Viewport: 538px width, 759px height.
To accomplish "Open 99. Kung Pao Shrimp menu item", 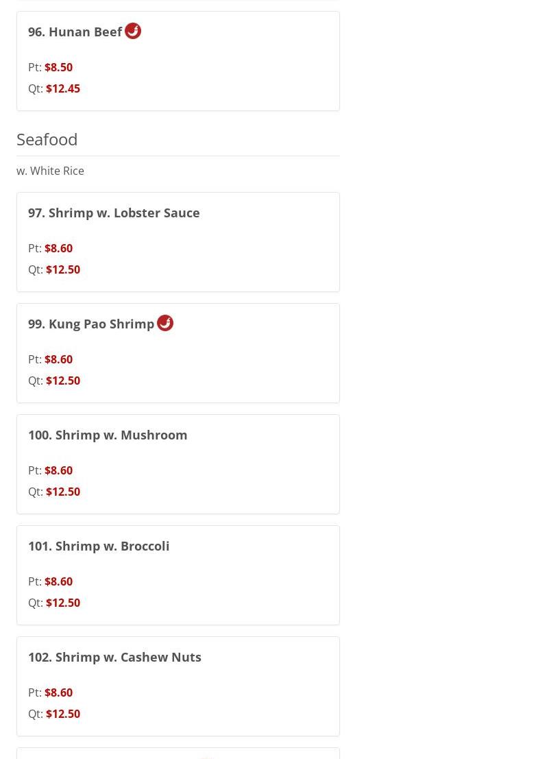I will pos(91,324).
